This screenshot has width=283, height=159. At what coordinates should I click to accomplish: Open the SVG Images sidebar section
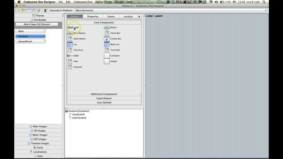coord(38,139)
